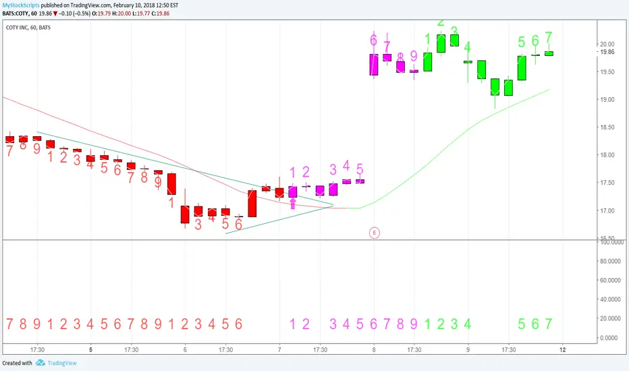The height and width of the screenshot is (371, 629).
Task: Click the last green candle labeled 7
Action: coord(549,53)
